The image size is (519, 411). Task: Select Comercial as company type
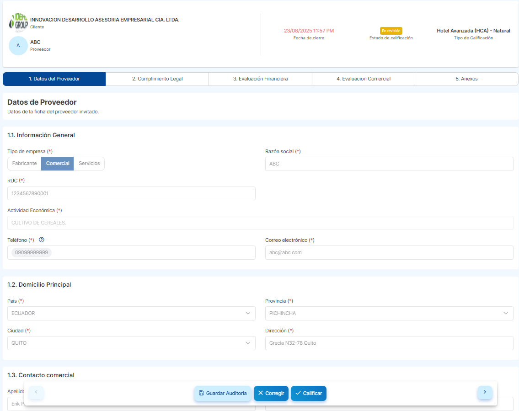(x=58, y=164)
